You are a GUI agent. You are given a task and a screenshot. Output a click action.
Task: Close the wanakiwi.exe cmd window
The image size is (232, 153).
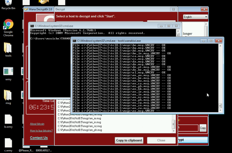[x=218, y=41]
